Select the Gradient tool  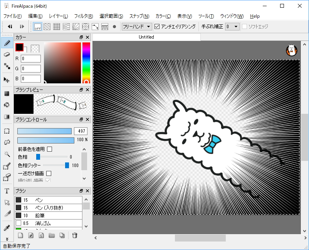[x=7, y=117]
